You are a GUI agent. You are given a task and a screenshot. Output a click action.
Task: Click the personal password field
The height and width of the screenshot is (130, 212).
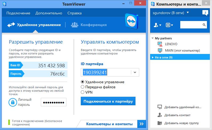click(x=54, y=102)
